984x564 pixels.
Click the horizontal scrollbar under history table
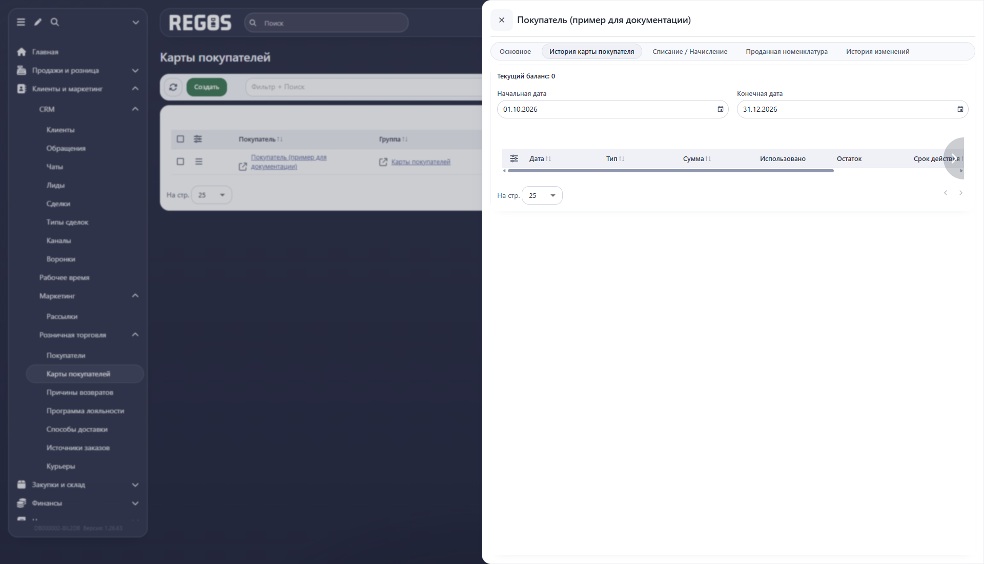click(x=671, y=171)
